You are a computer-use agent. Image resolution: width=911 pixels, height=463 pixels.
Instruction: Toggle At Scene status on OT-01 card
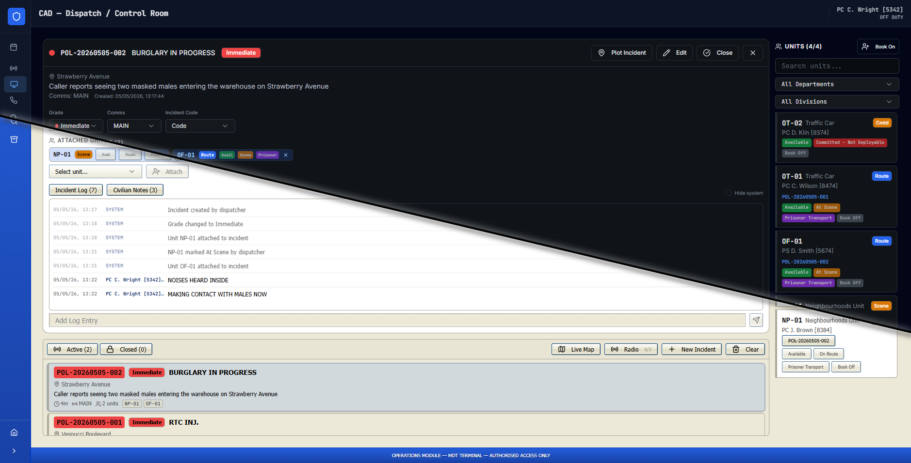tap(827, 207)
